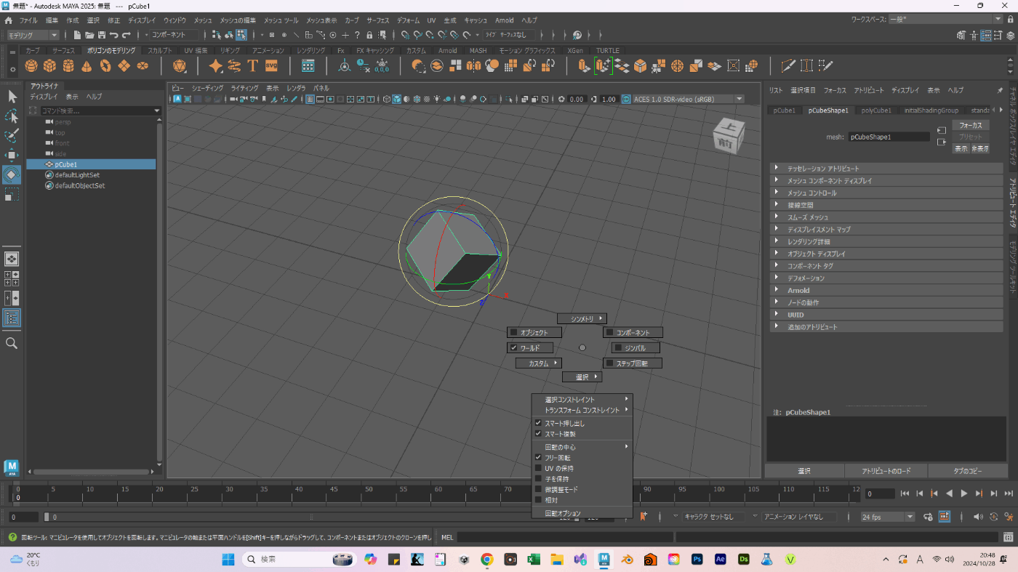1018x572 pixels.
Task: Create a polygon cylinder from the shelf
Action: tap(68, 66)
